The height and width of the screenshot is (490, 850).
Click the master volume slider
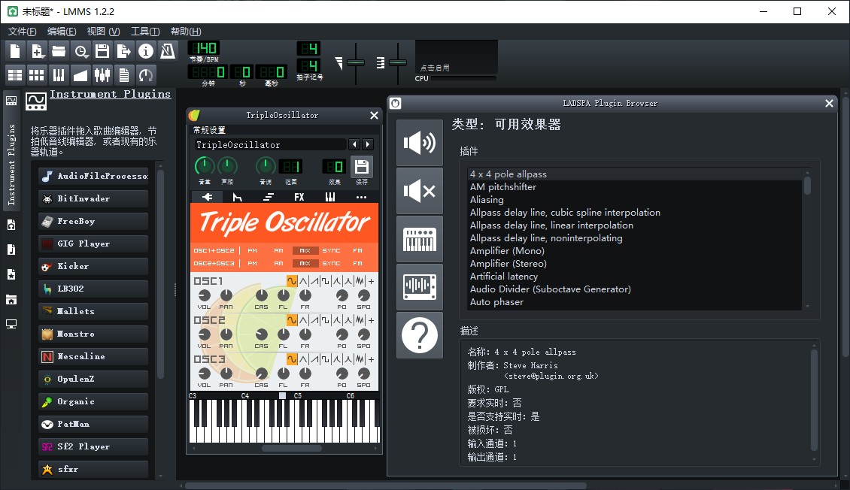coord(356,63)
